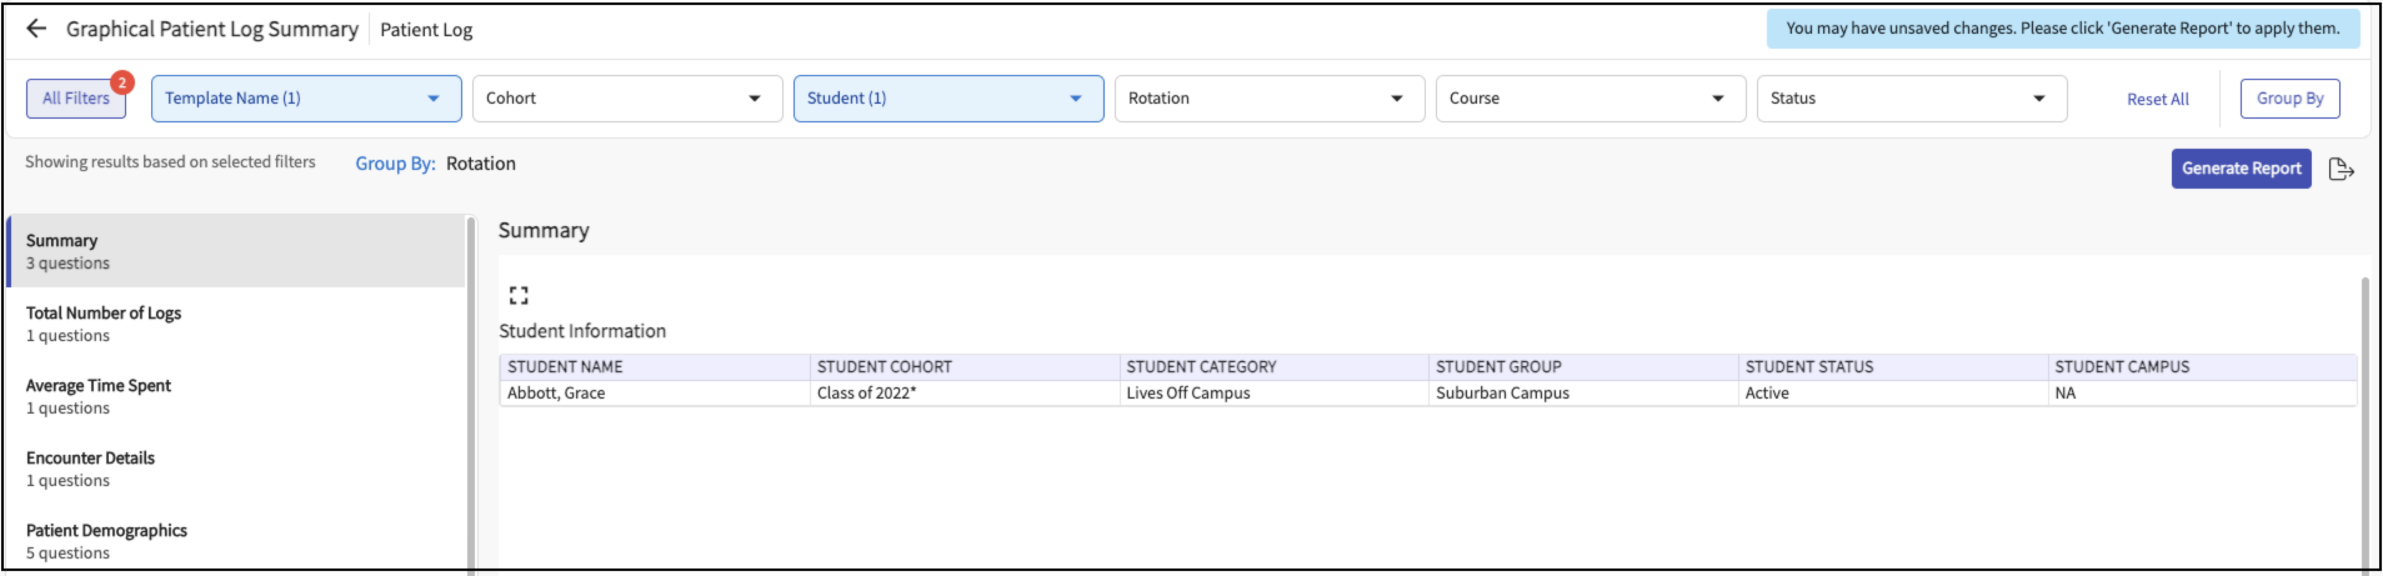Screen dimensions: 2383x576
Task: Click the sidebar vertical scrollbar
Action: [x=471, y=389]
